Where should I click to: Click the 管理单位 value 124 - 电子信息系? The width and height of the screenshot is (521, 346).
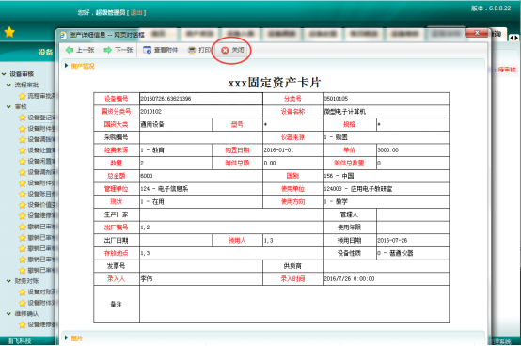[x=165, y=189]
